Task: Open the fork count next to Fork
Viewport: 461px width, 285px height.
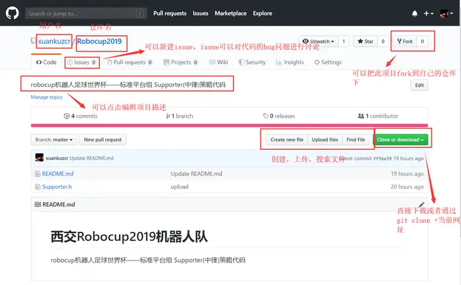Action: tap(422, 42)
